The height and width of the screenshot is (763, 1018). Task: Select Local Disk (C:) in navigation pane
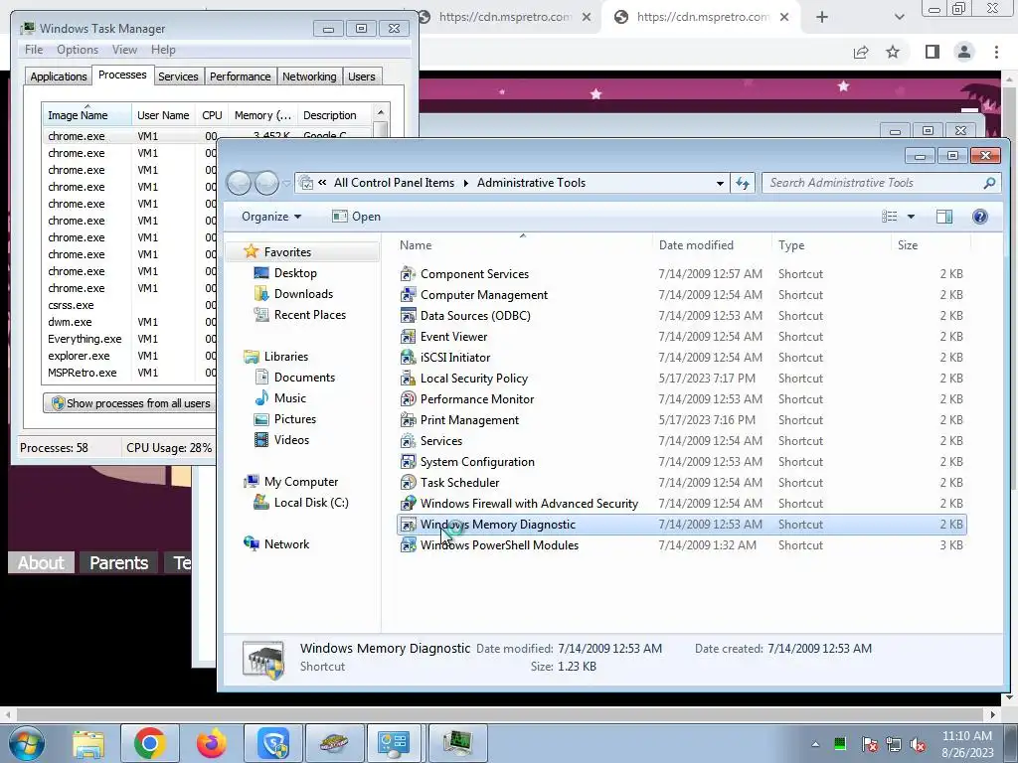311,503
